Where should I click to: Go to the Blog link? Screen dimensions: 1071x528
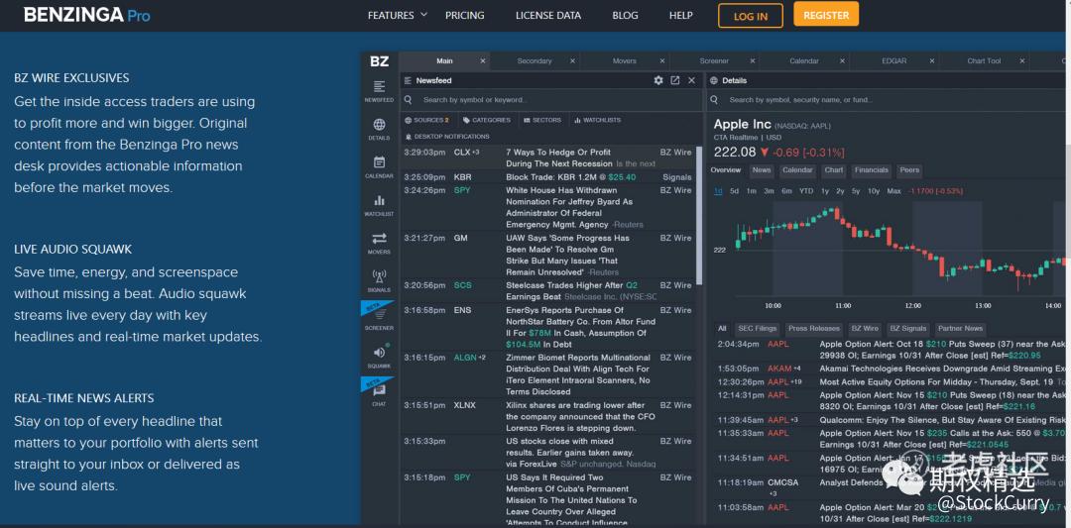[625, 15]
